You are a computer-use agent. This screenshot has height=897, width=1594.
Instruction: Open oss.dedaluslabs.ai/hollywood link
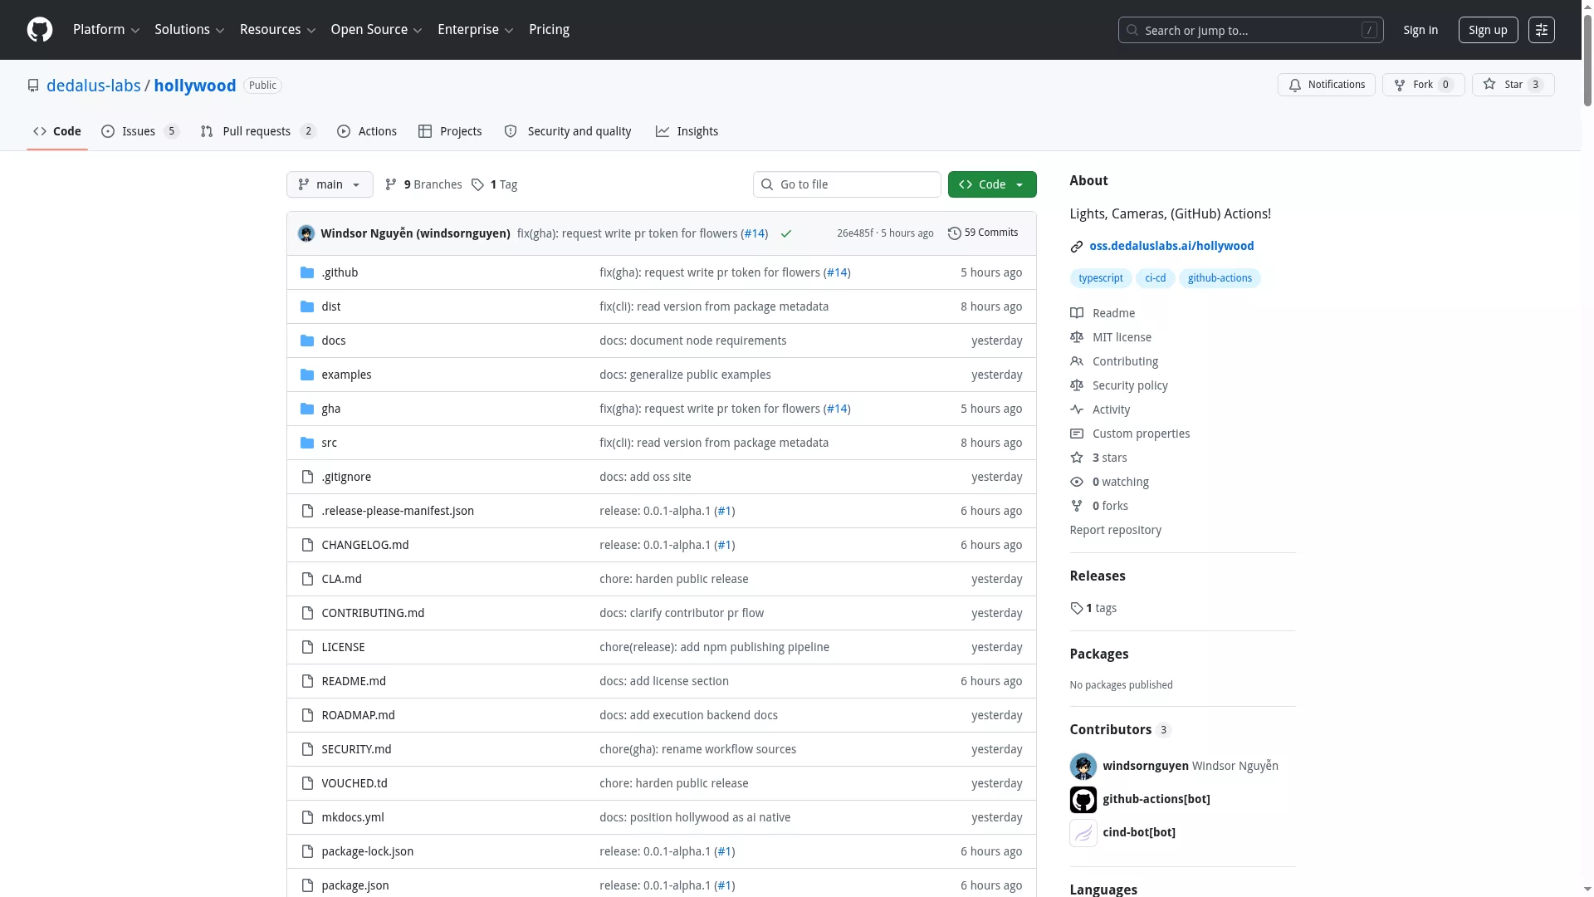tap(1171, 246)
